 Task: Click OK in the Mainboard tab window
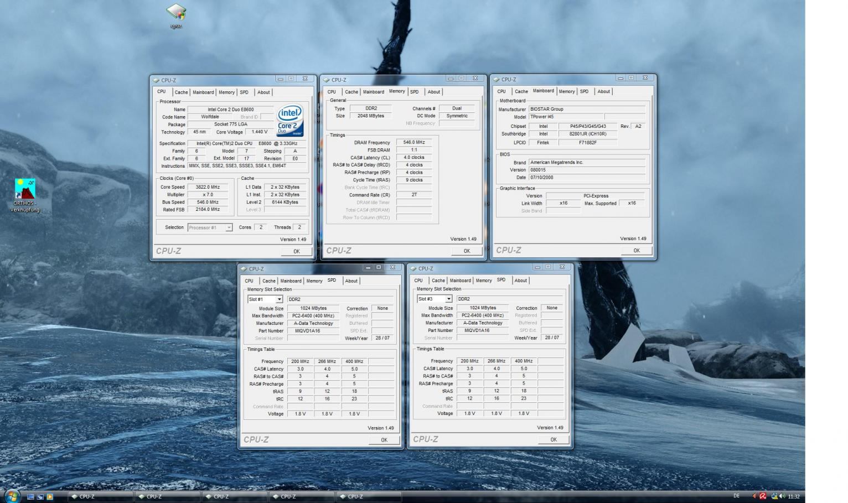tap(637, 250)
